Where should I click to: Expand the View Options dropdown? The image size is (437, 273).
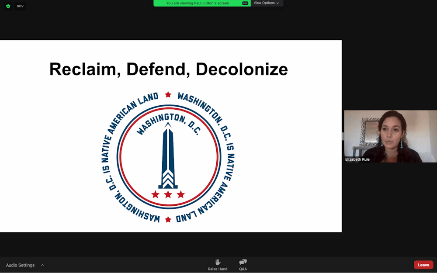tap(266, 3)
